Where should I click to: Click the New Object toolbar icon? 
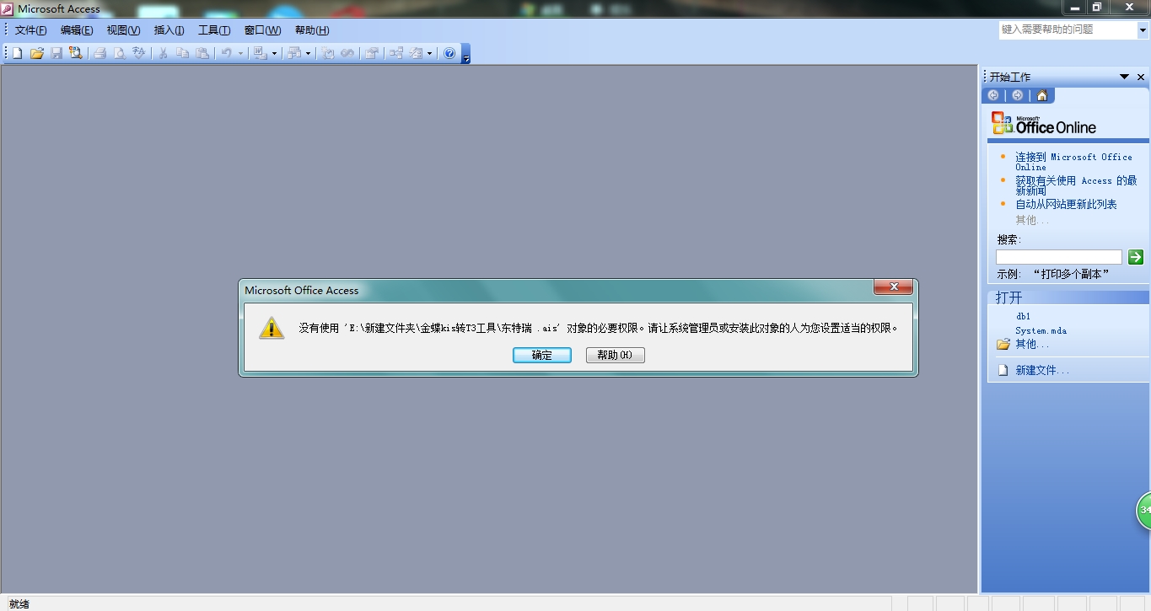click(416, 53)
